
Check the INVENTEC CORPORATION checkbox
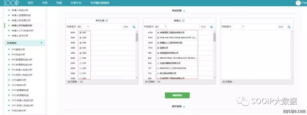[158, 68]
